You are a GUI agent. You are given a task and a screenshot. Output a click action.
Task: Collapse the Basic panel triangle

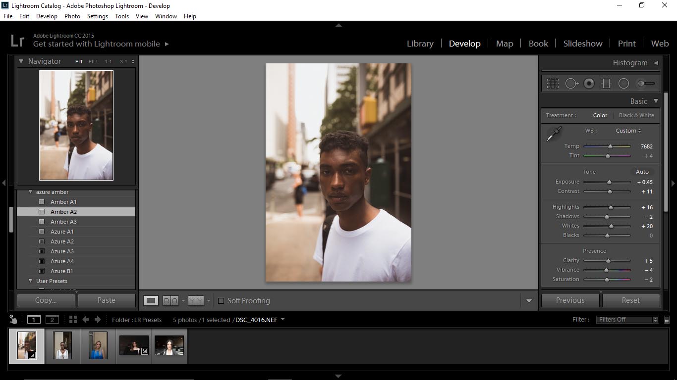[x=656, y=101]
